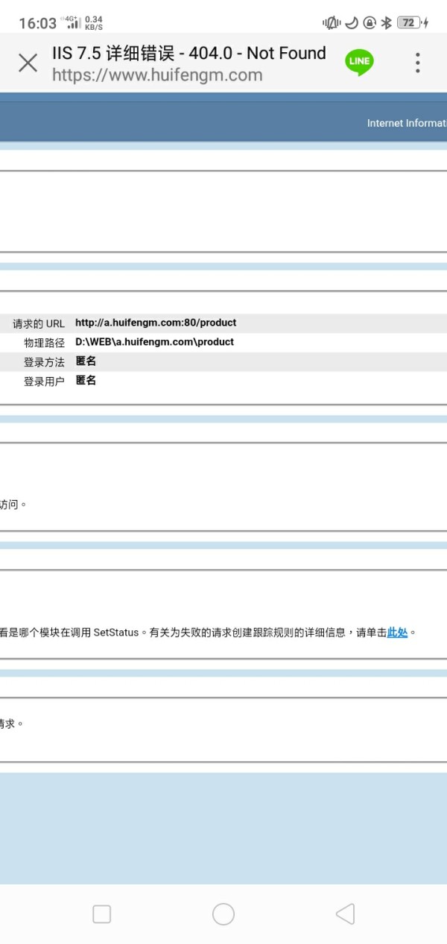Tap the 匿名 value beside 登录用户
Image resolution: width=447 pixels, height=944 pixels.
click(86, 381)
